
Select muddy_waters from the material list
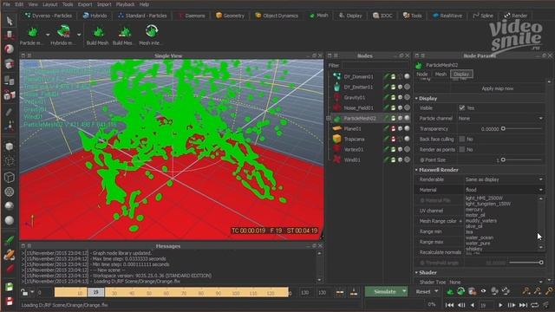pyautogui.click(x=481, y=220)
